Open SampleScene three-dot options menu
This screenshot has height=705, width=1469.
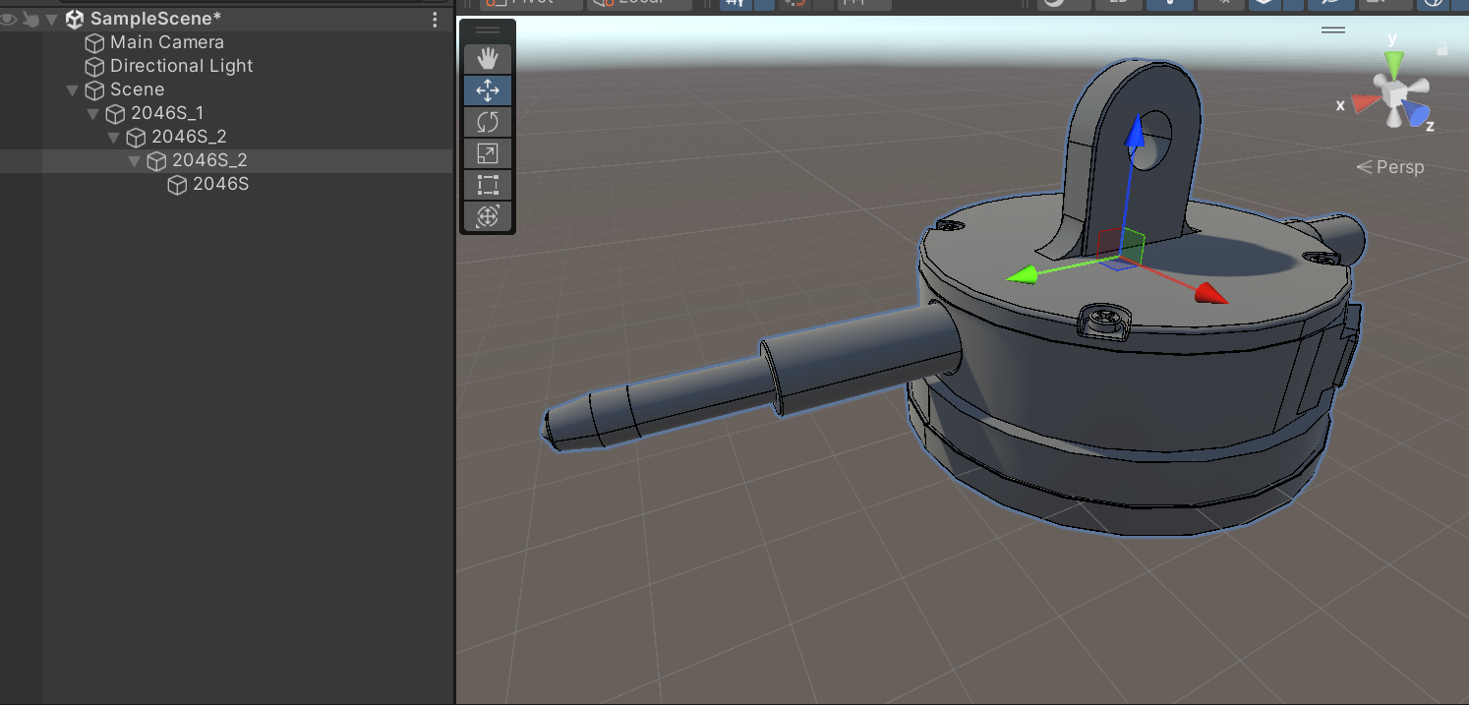(x=436, y=20)
